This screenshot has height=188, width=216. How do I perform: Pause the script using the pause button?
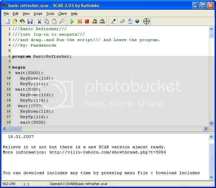click(x=79, y=22)
